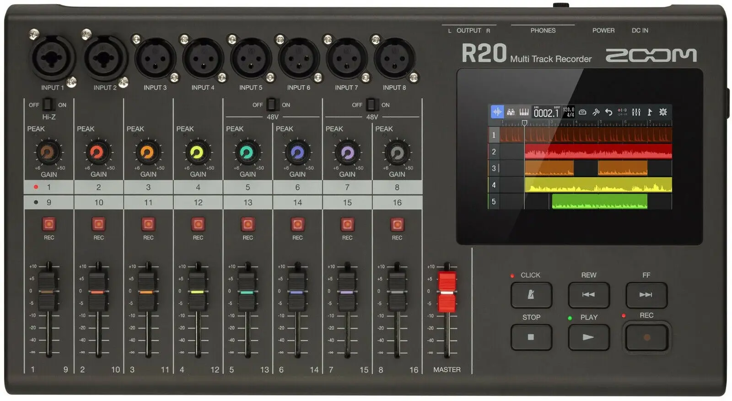732x401 pixels.
Task: Select track 4 header on the touchscreen
Action: point(494,185)
